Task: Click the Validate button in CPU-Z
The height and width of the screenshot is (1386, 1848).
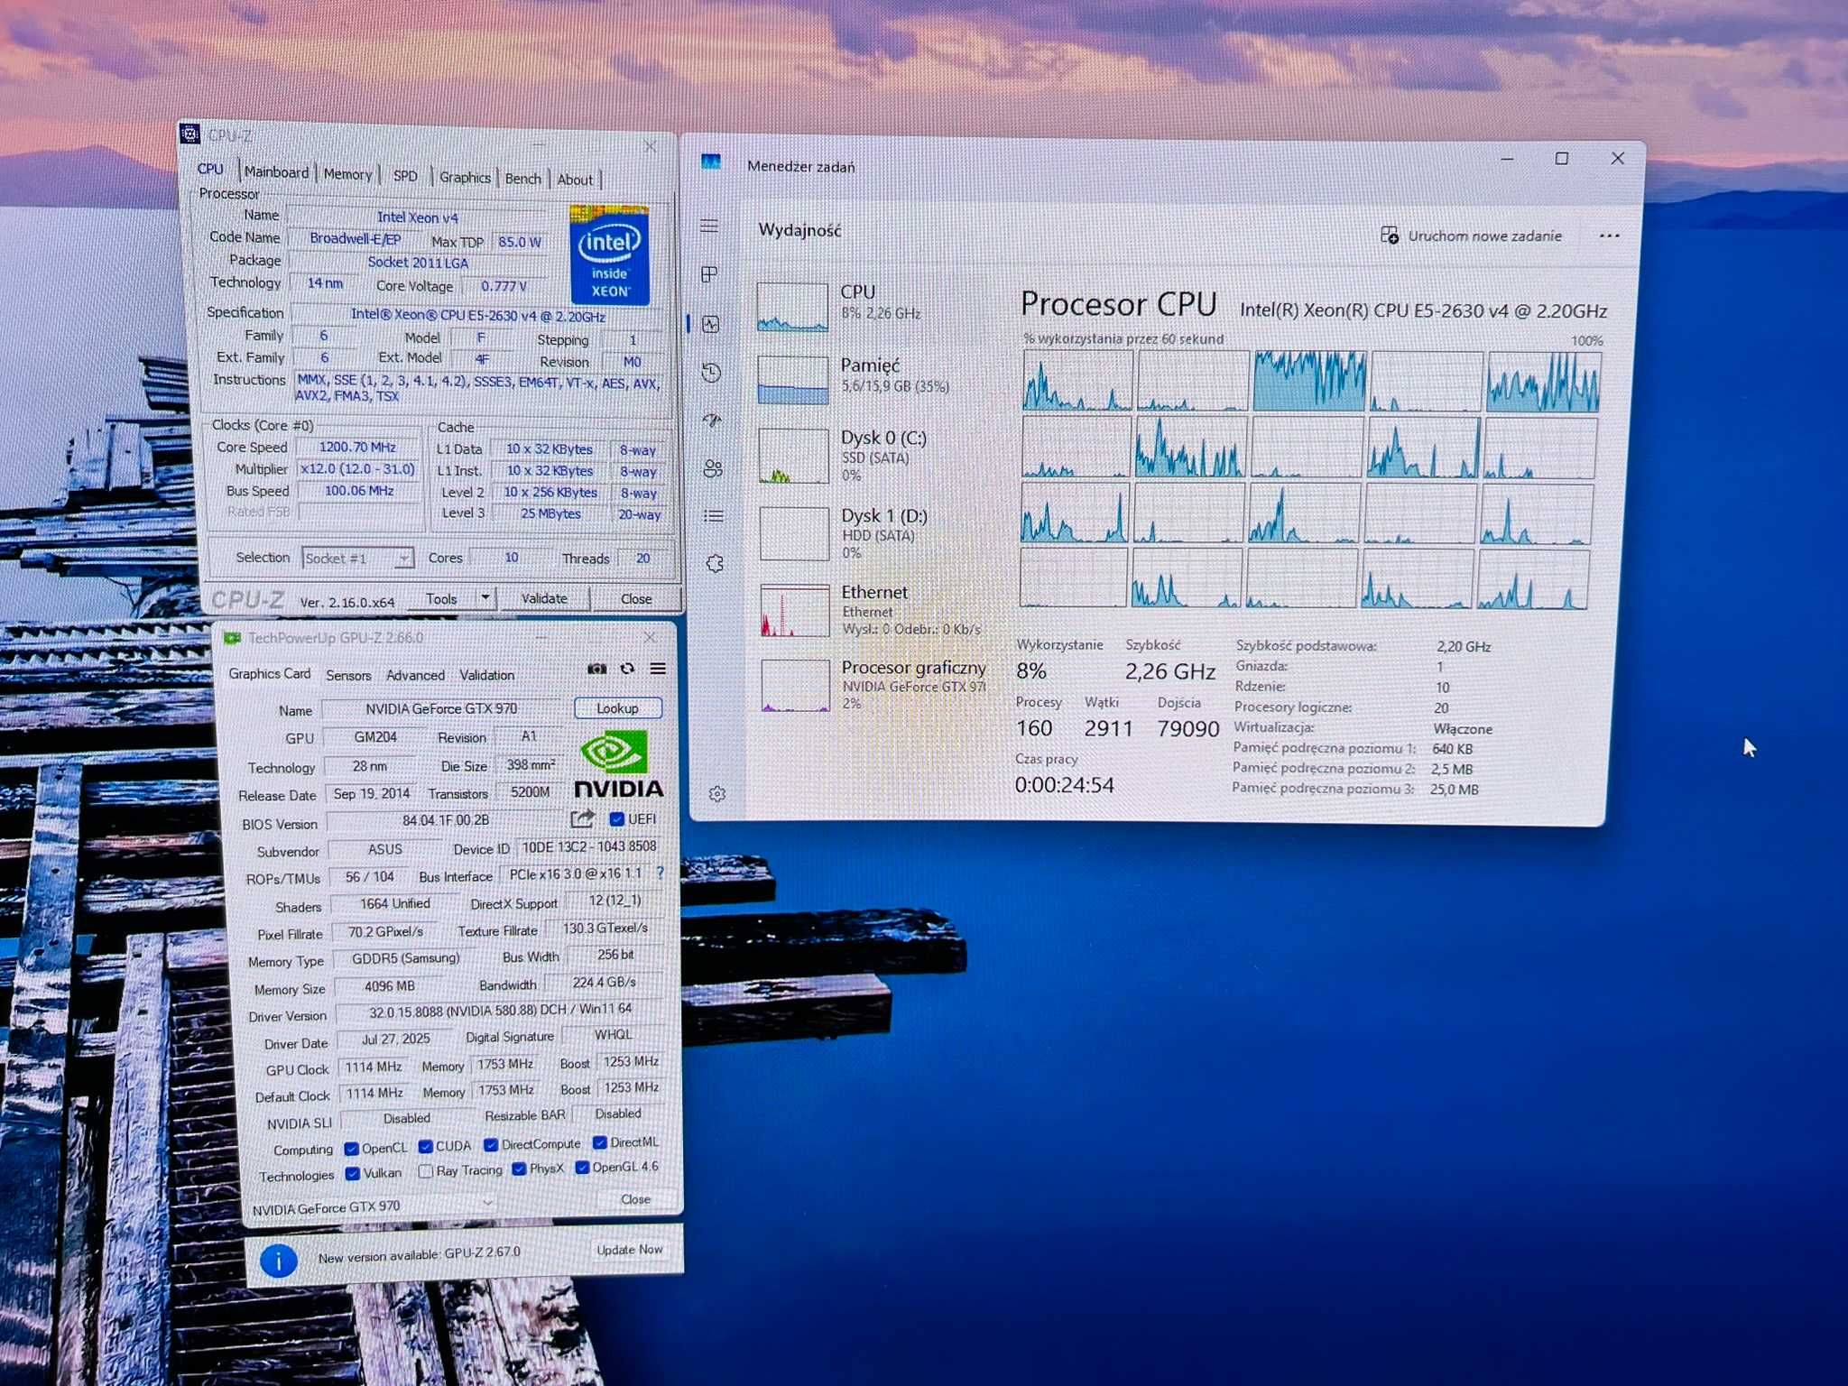Action: coord(544,598)
